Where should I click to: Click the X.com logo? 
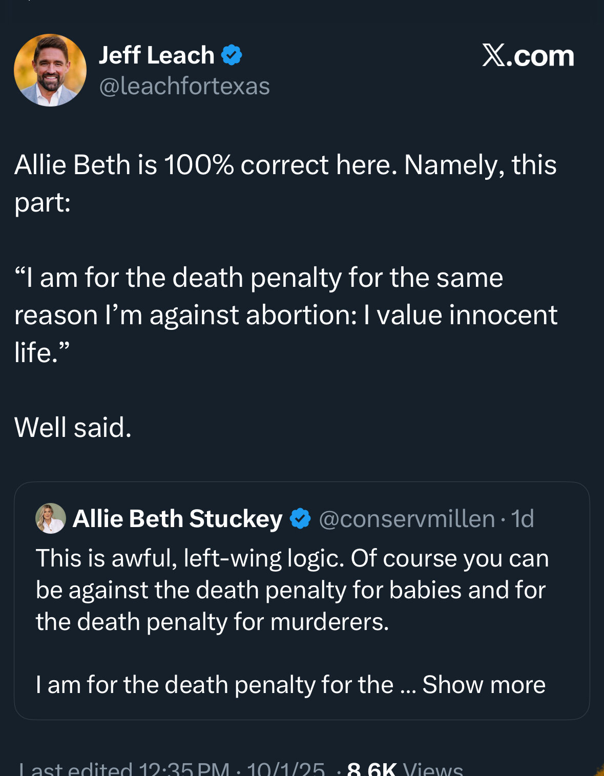[x=528, y=55]
